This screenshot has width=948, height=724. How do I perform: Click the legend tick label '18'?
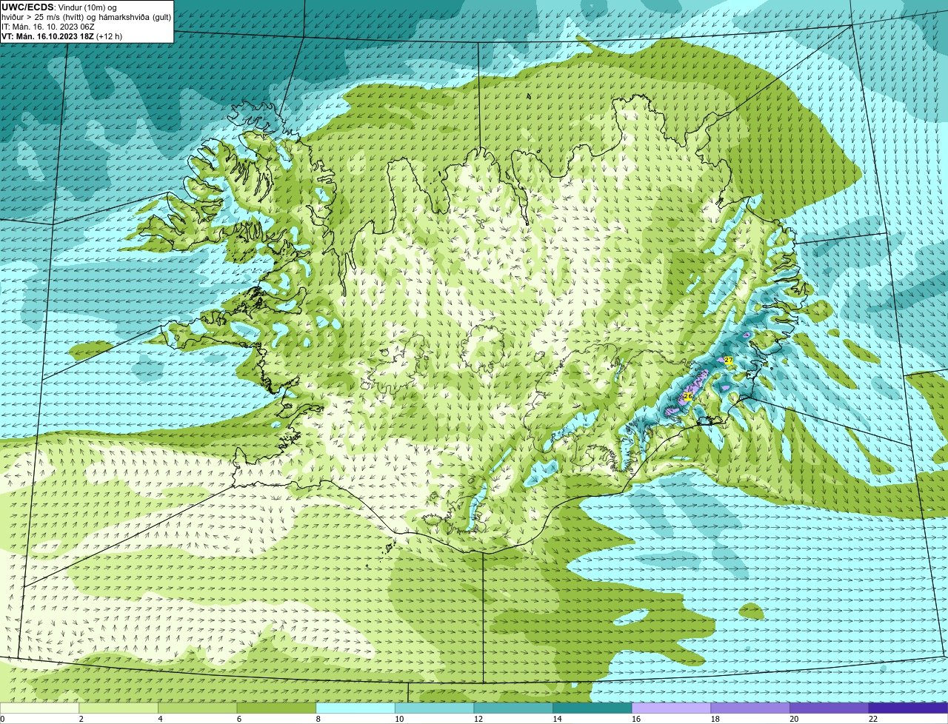point(715,719)
